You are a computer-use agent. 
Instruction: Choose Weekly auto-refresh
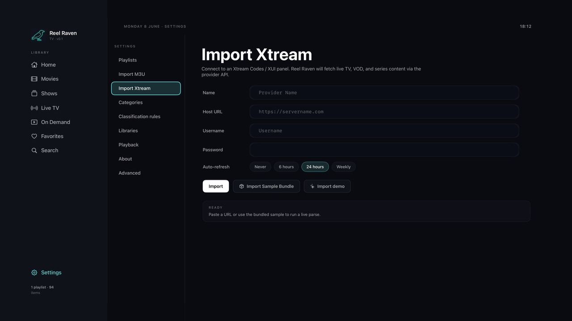pyautogui.click(x=343, y=167)
